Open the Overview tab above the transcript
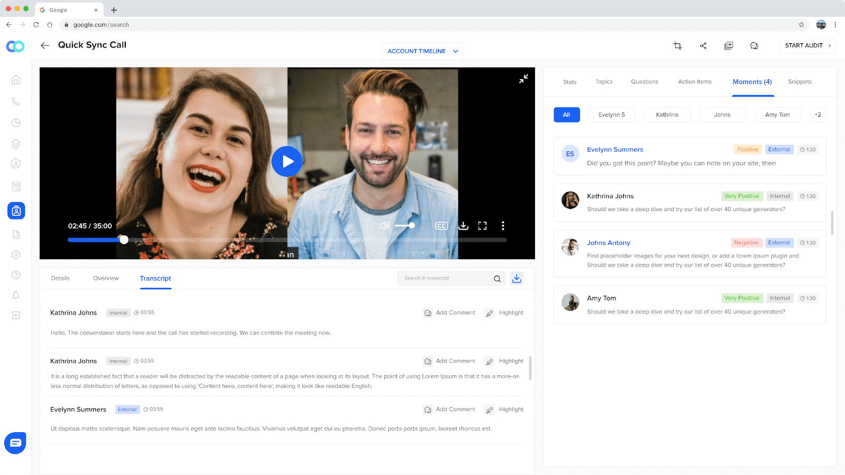The width and height of the screenshot is (845, 475). click(106, 278)
